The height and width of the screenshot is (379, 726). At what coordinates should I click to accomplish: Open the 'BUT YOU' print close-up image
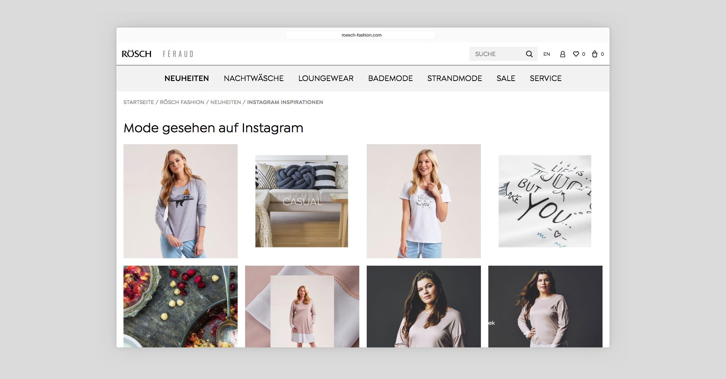click(545, 201)
